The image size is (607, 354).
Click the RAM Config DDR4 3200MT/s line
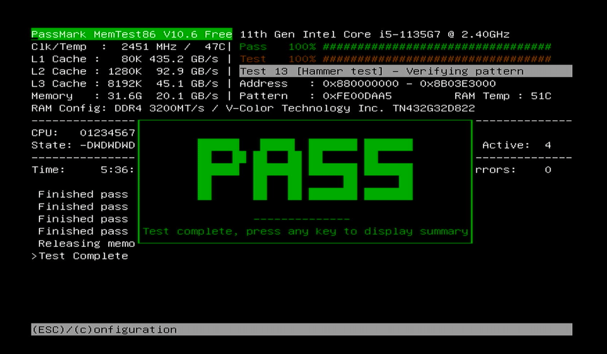[x=253, y=109]
